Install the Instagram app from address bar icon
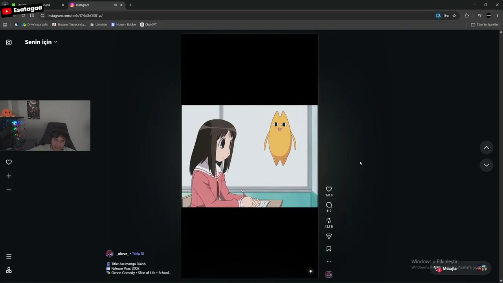 (x=438, y=16)
